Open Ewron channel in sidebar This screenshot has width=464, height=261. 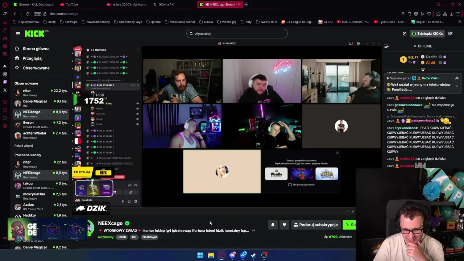tap(41, 125)
